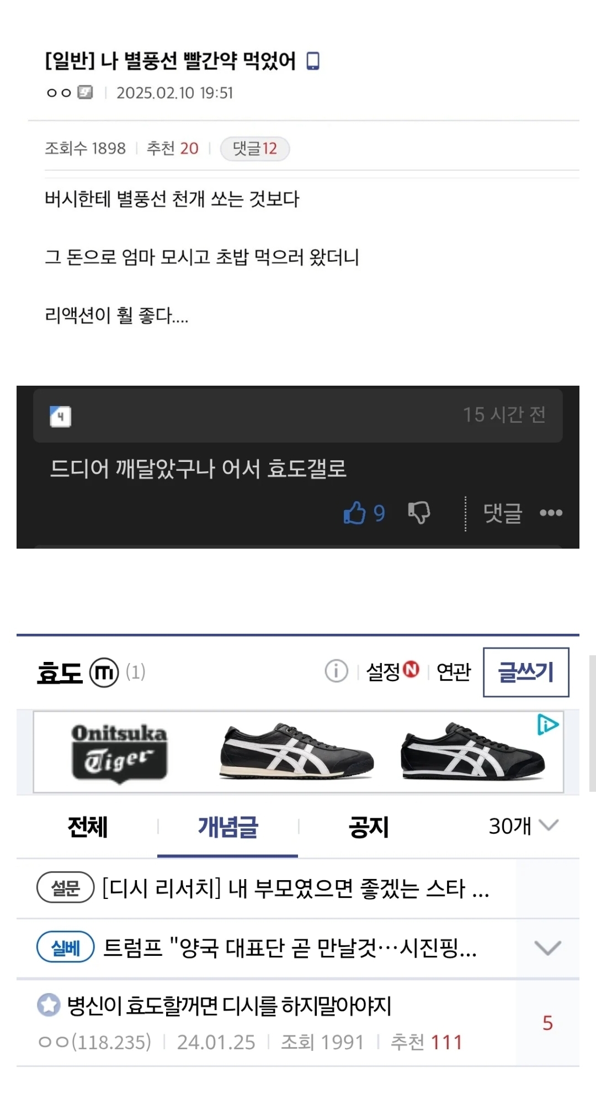The height and width of the screenshot is (1094, 596).
Task: Click the author's gallog badge icon
Action: 85,92
